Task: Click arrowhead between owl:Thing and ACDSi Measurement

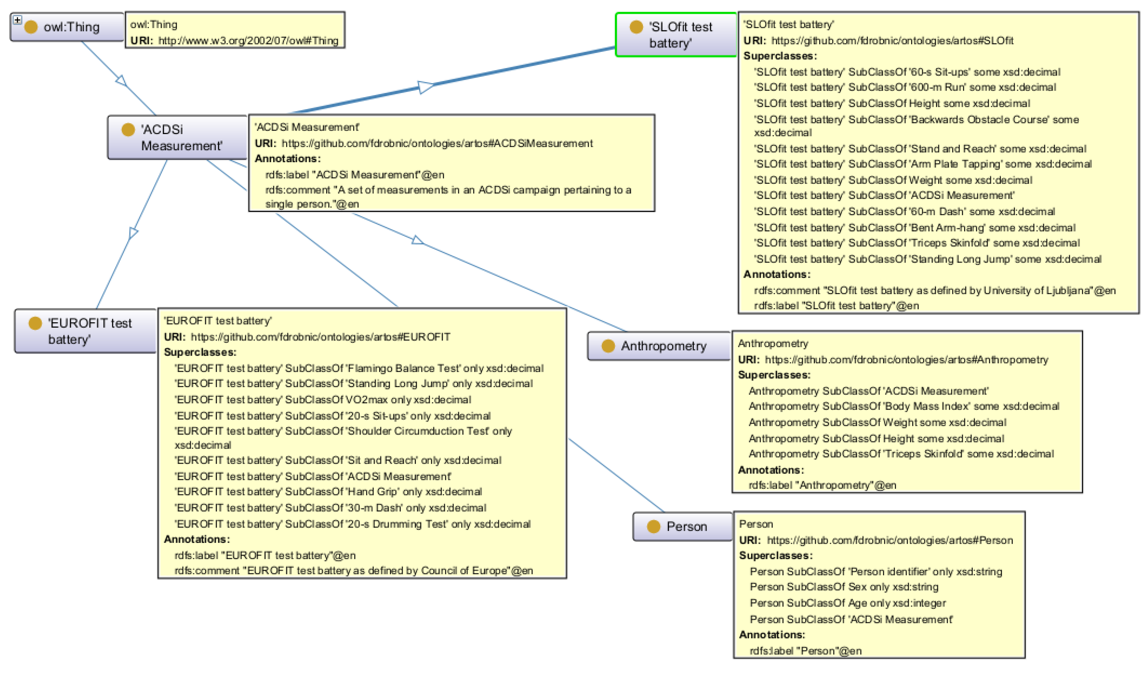Action: (x=121, y=81)
